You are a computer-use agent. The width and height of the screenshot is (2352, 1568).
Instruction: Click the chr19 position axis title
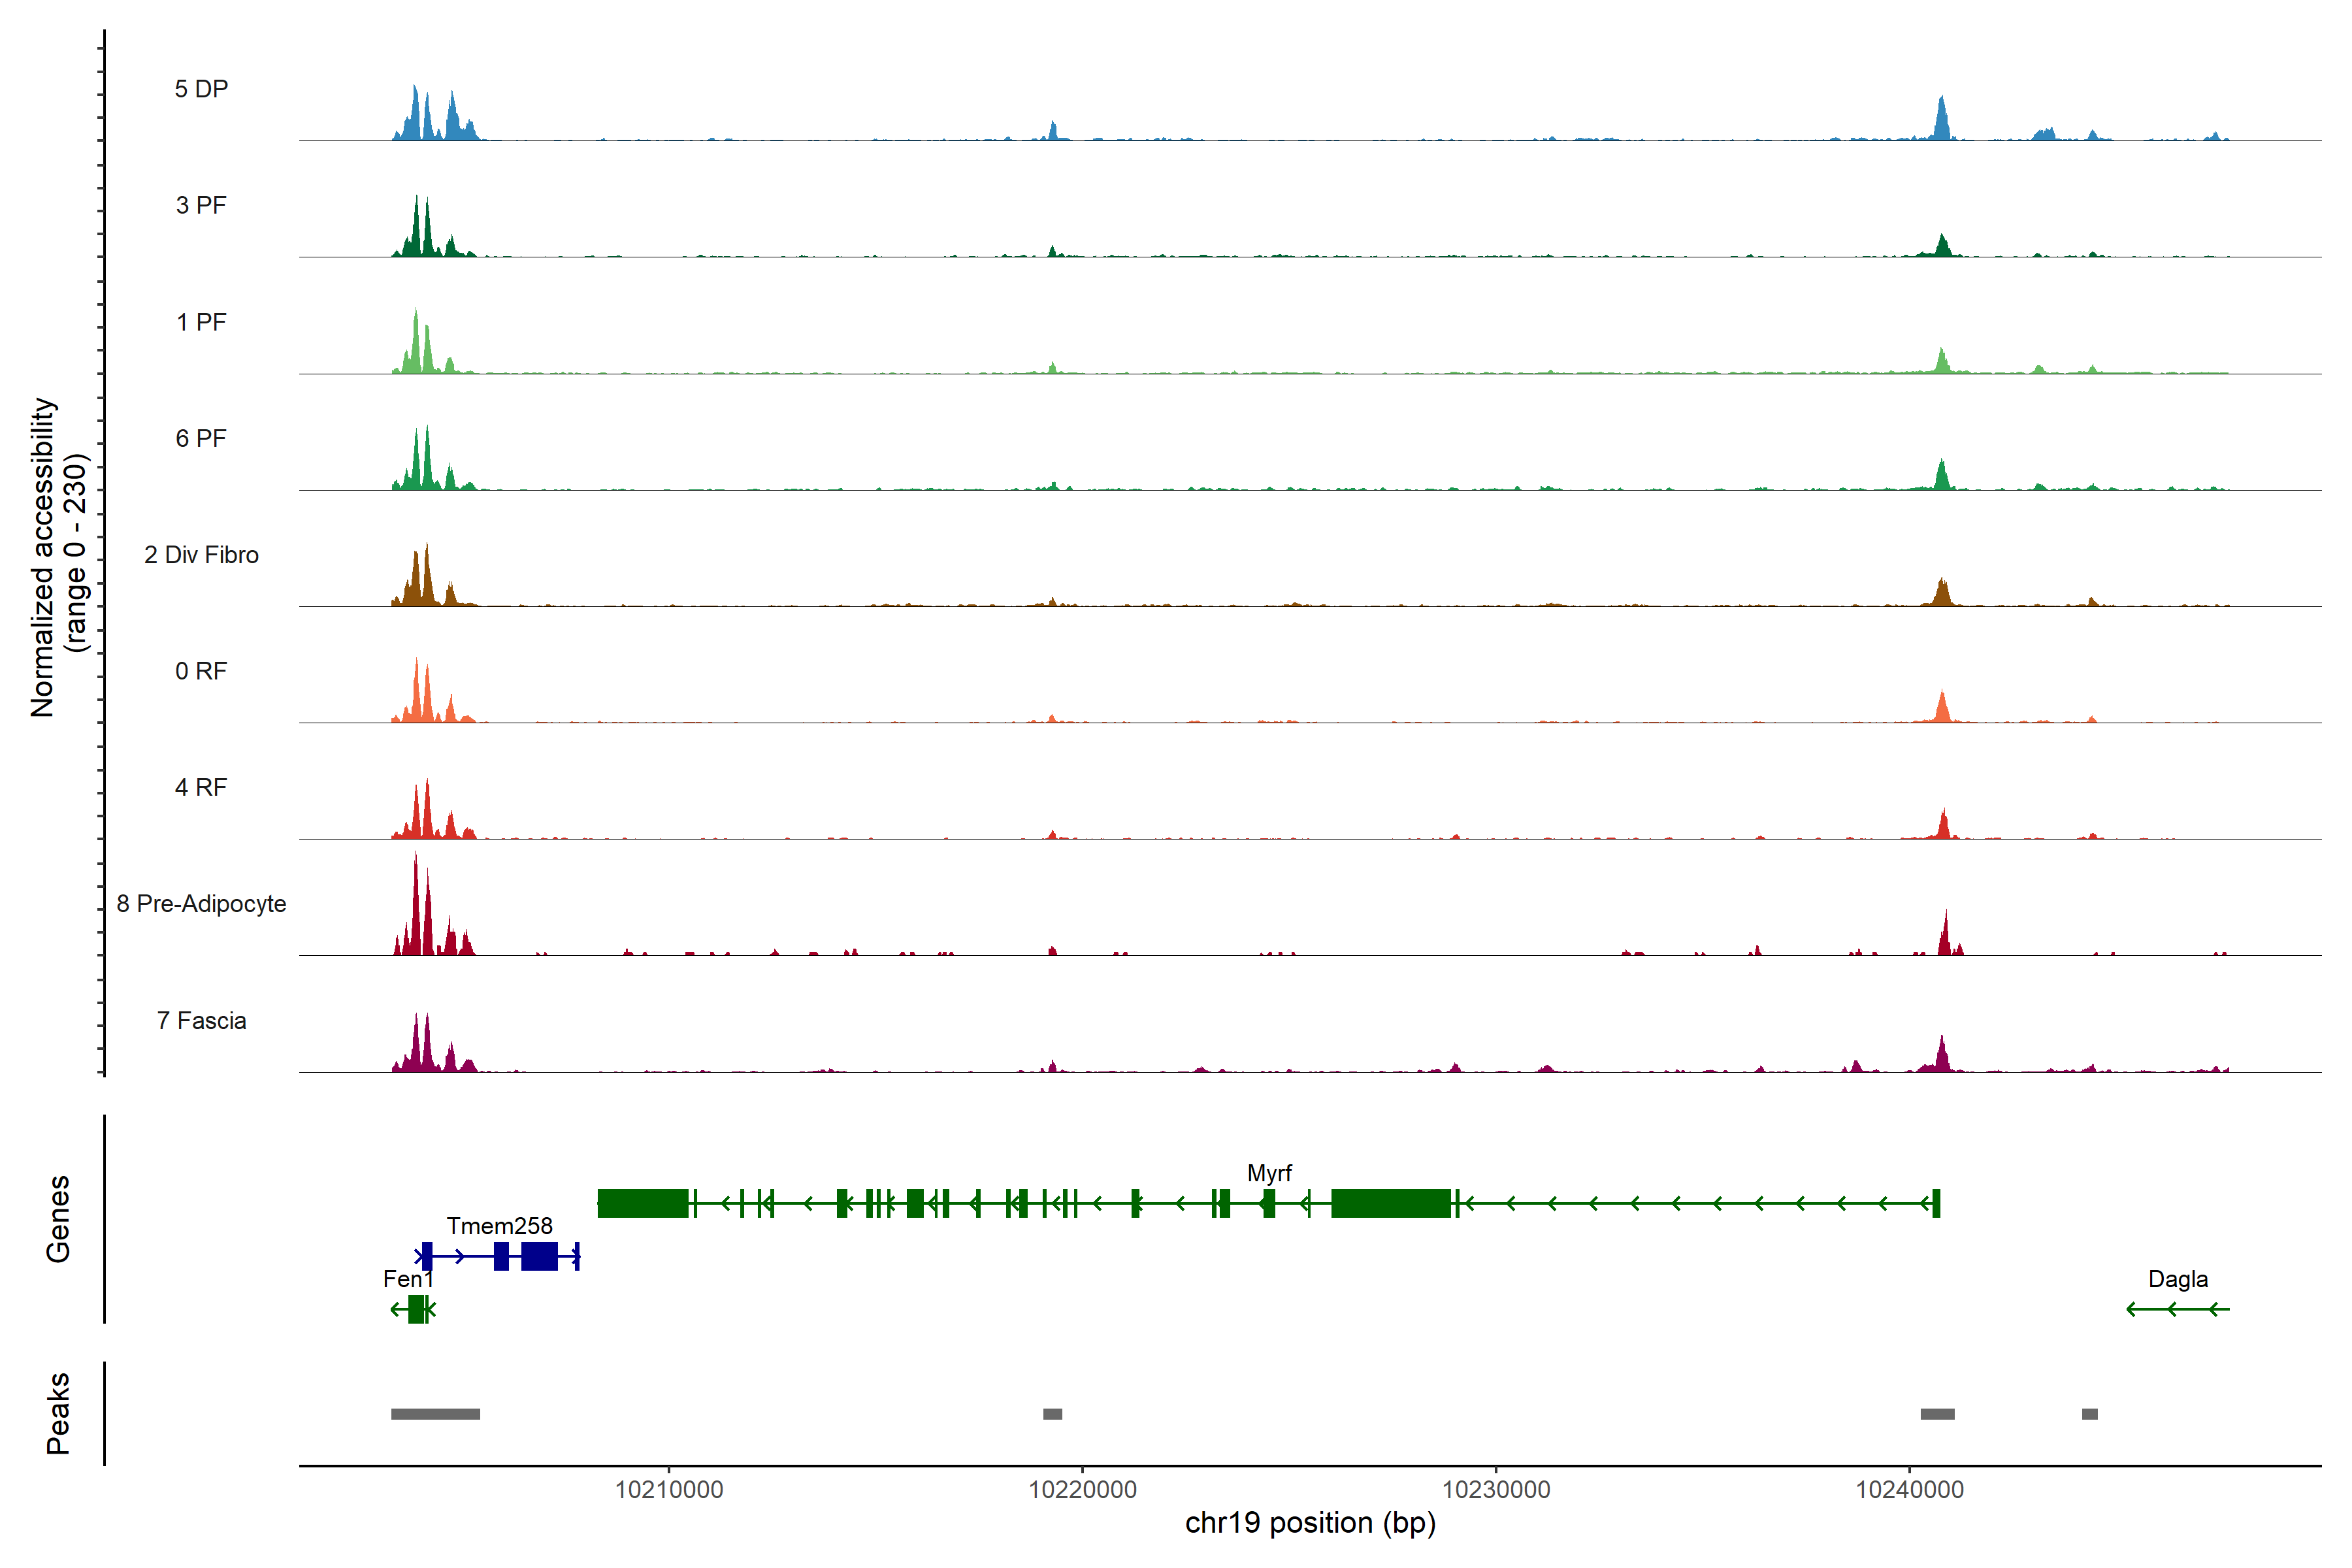pos(1310,1523)
